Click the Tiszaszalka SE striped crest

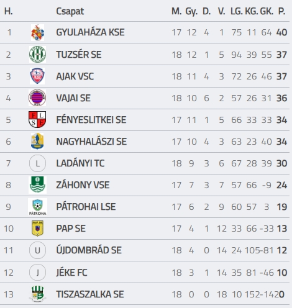coord(37,294)
